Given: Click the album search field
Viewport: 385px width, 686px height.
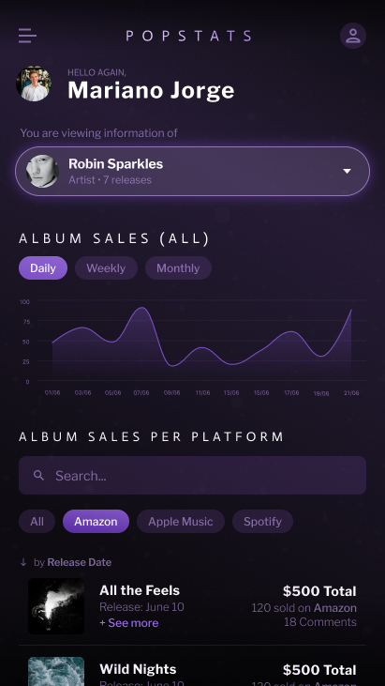Looking at the screenshot, I should pos(193,475).
